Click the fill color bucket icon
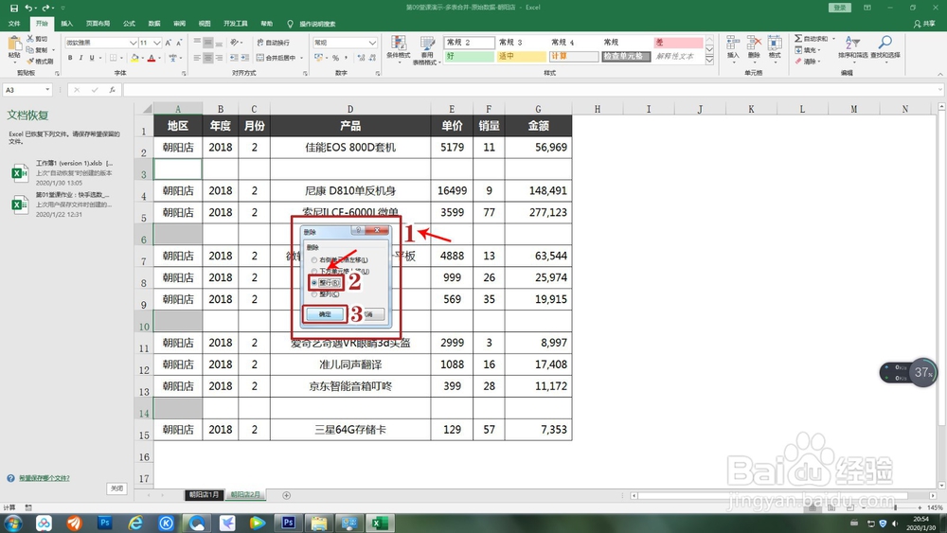The image size is (947, 533). click(x=134, y=58)
